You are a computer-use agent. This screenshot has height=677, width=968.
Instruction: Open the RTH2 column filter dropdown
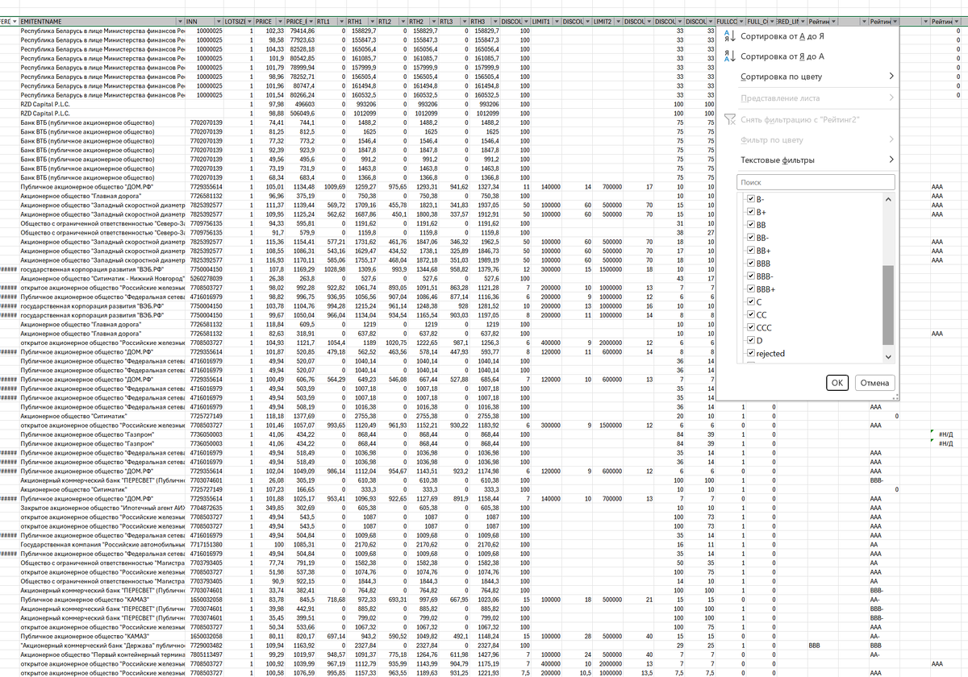coord(432,20)
